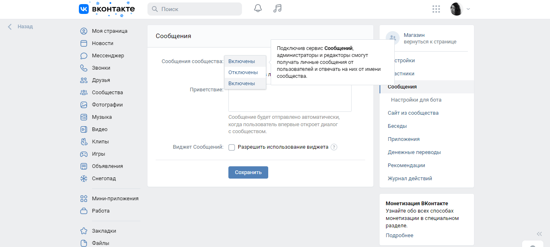This screenshot has width=550, height=247.
Task: Click the widget help question mark icon
Action: (x=334, y=147)
